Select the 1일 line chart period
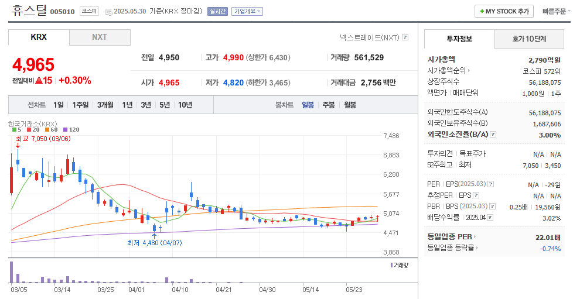The image size is (580, 299). [x=59, y=105]
